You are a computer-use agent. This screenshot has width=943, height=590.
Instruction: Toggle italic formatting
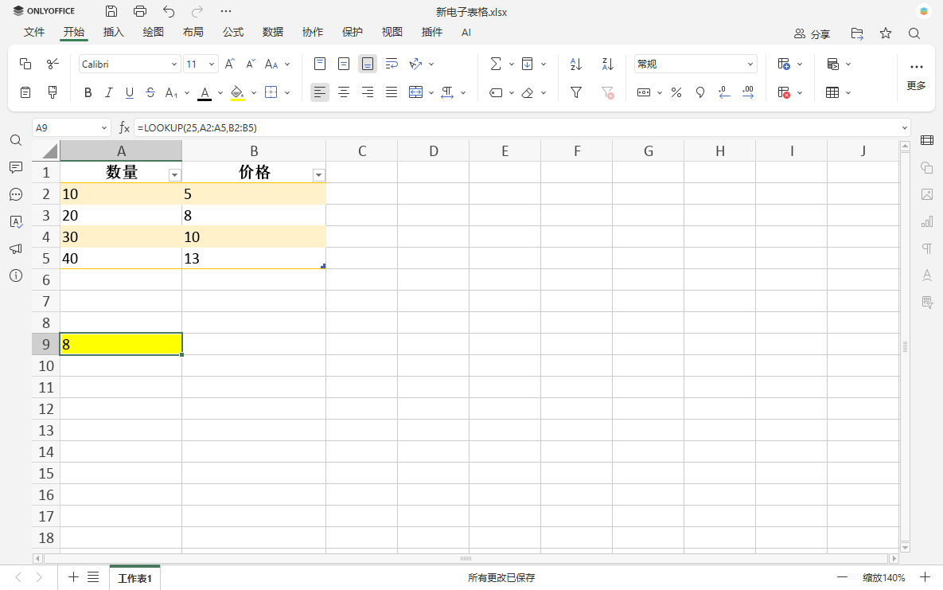coord(109,92)
